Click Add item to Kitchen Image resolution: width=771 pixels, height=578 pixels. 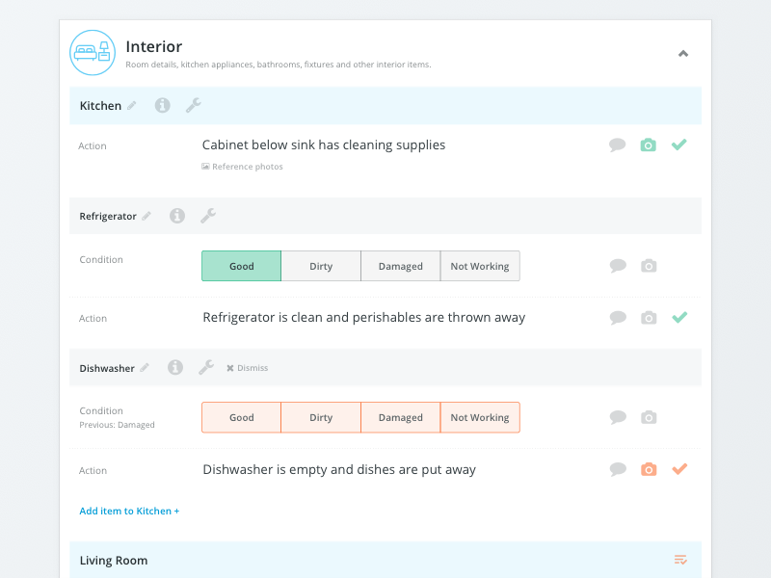click(129, 511)
